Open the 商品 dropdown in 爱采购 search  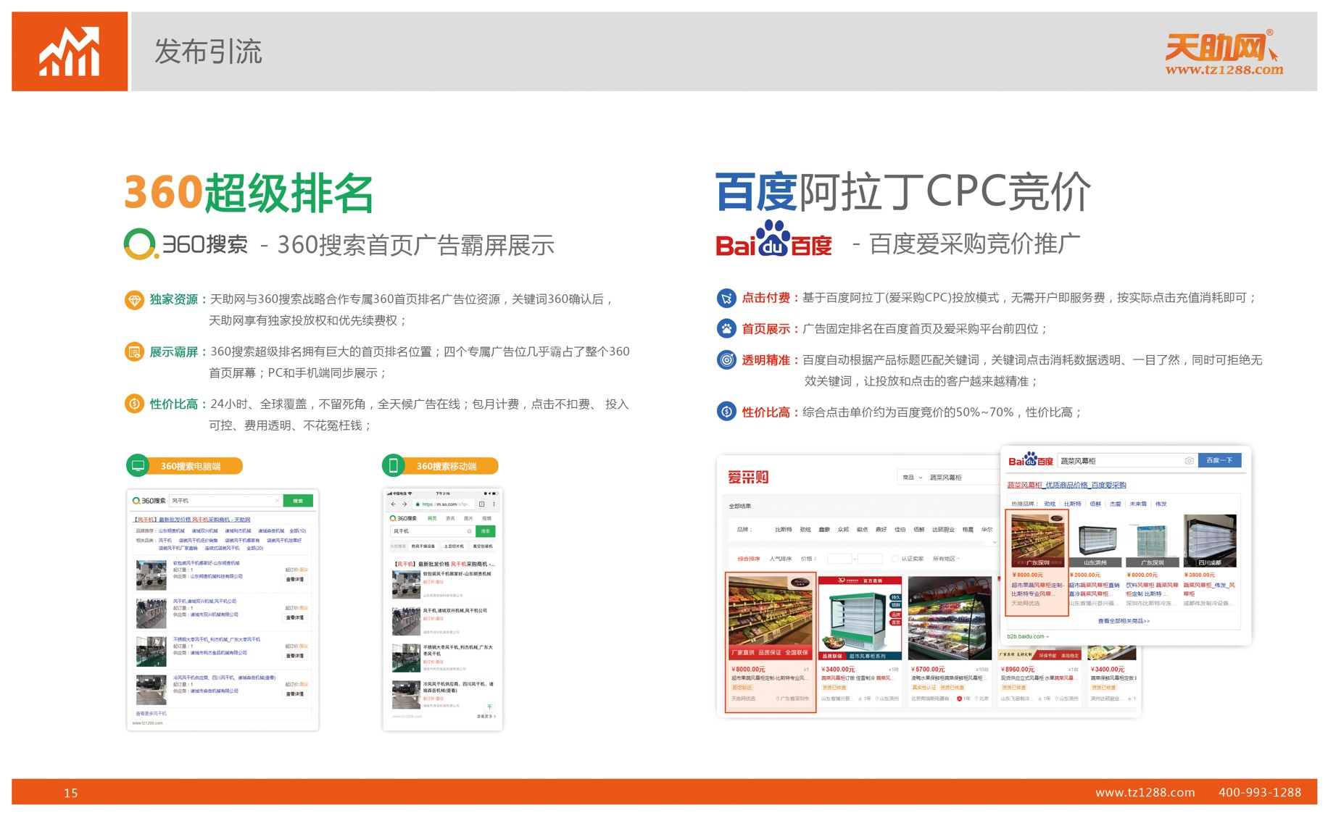[911, 478]
